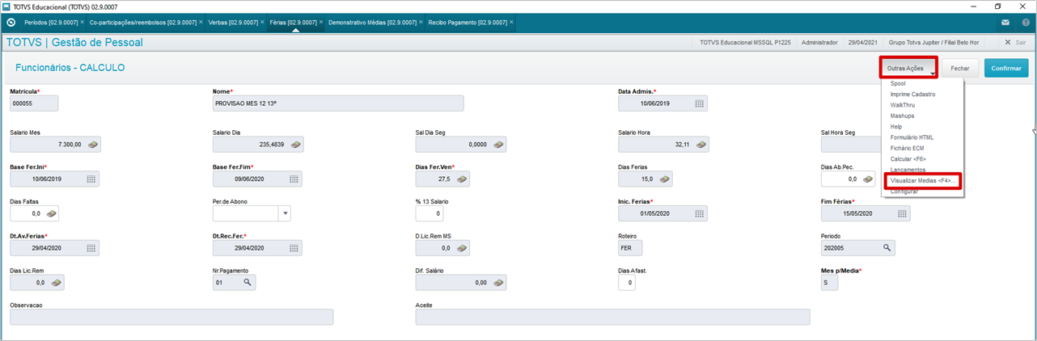Open calculator for Sal Dia Seg field
Viewport: 1037px width, 341px height.
click(498, 145)
